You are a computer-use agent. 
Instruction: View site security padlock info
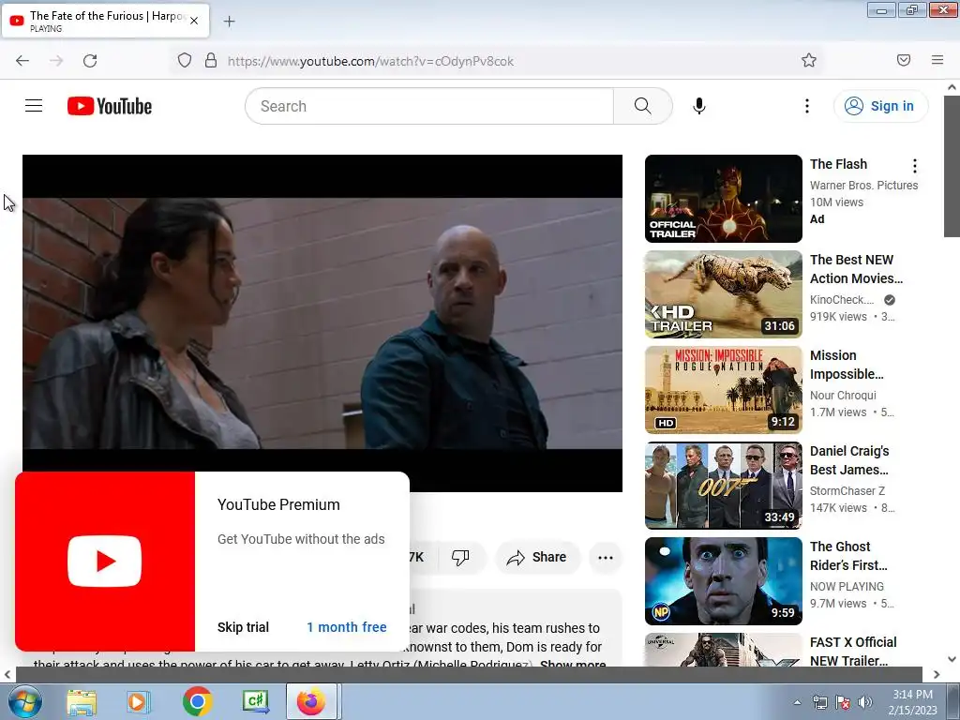click(x=211, y=61)
